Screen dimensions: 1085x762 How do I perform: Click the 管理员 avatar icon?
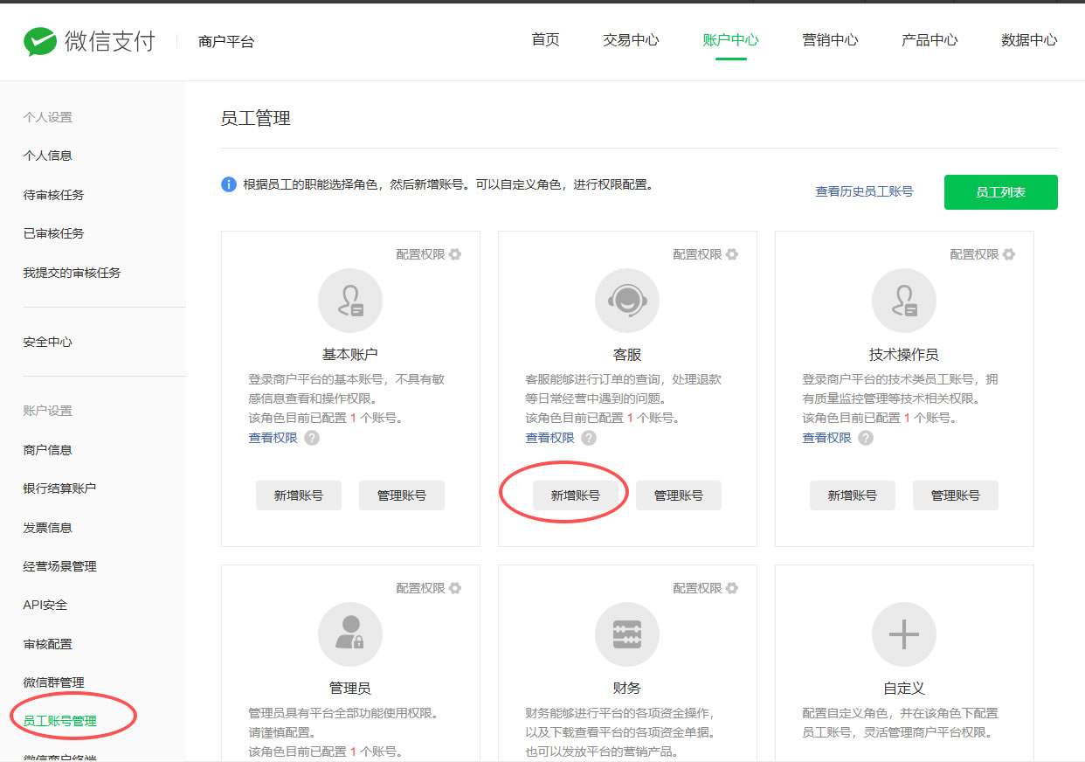coord(349,634)
